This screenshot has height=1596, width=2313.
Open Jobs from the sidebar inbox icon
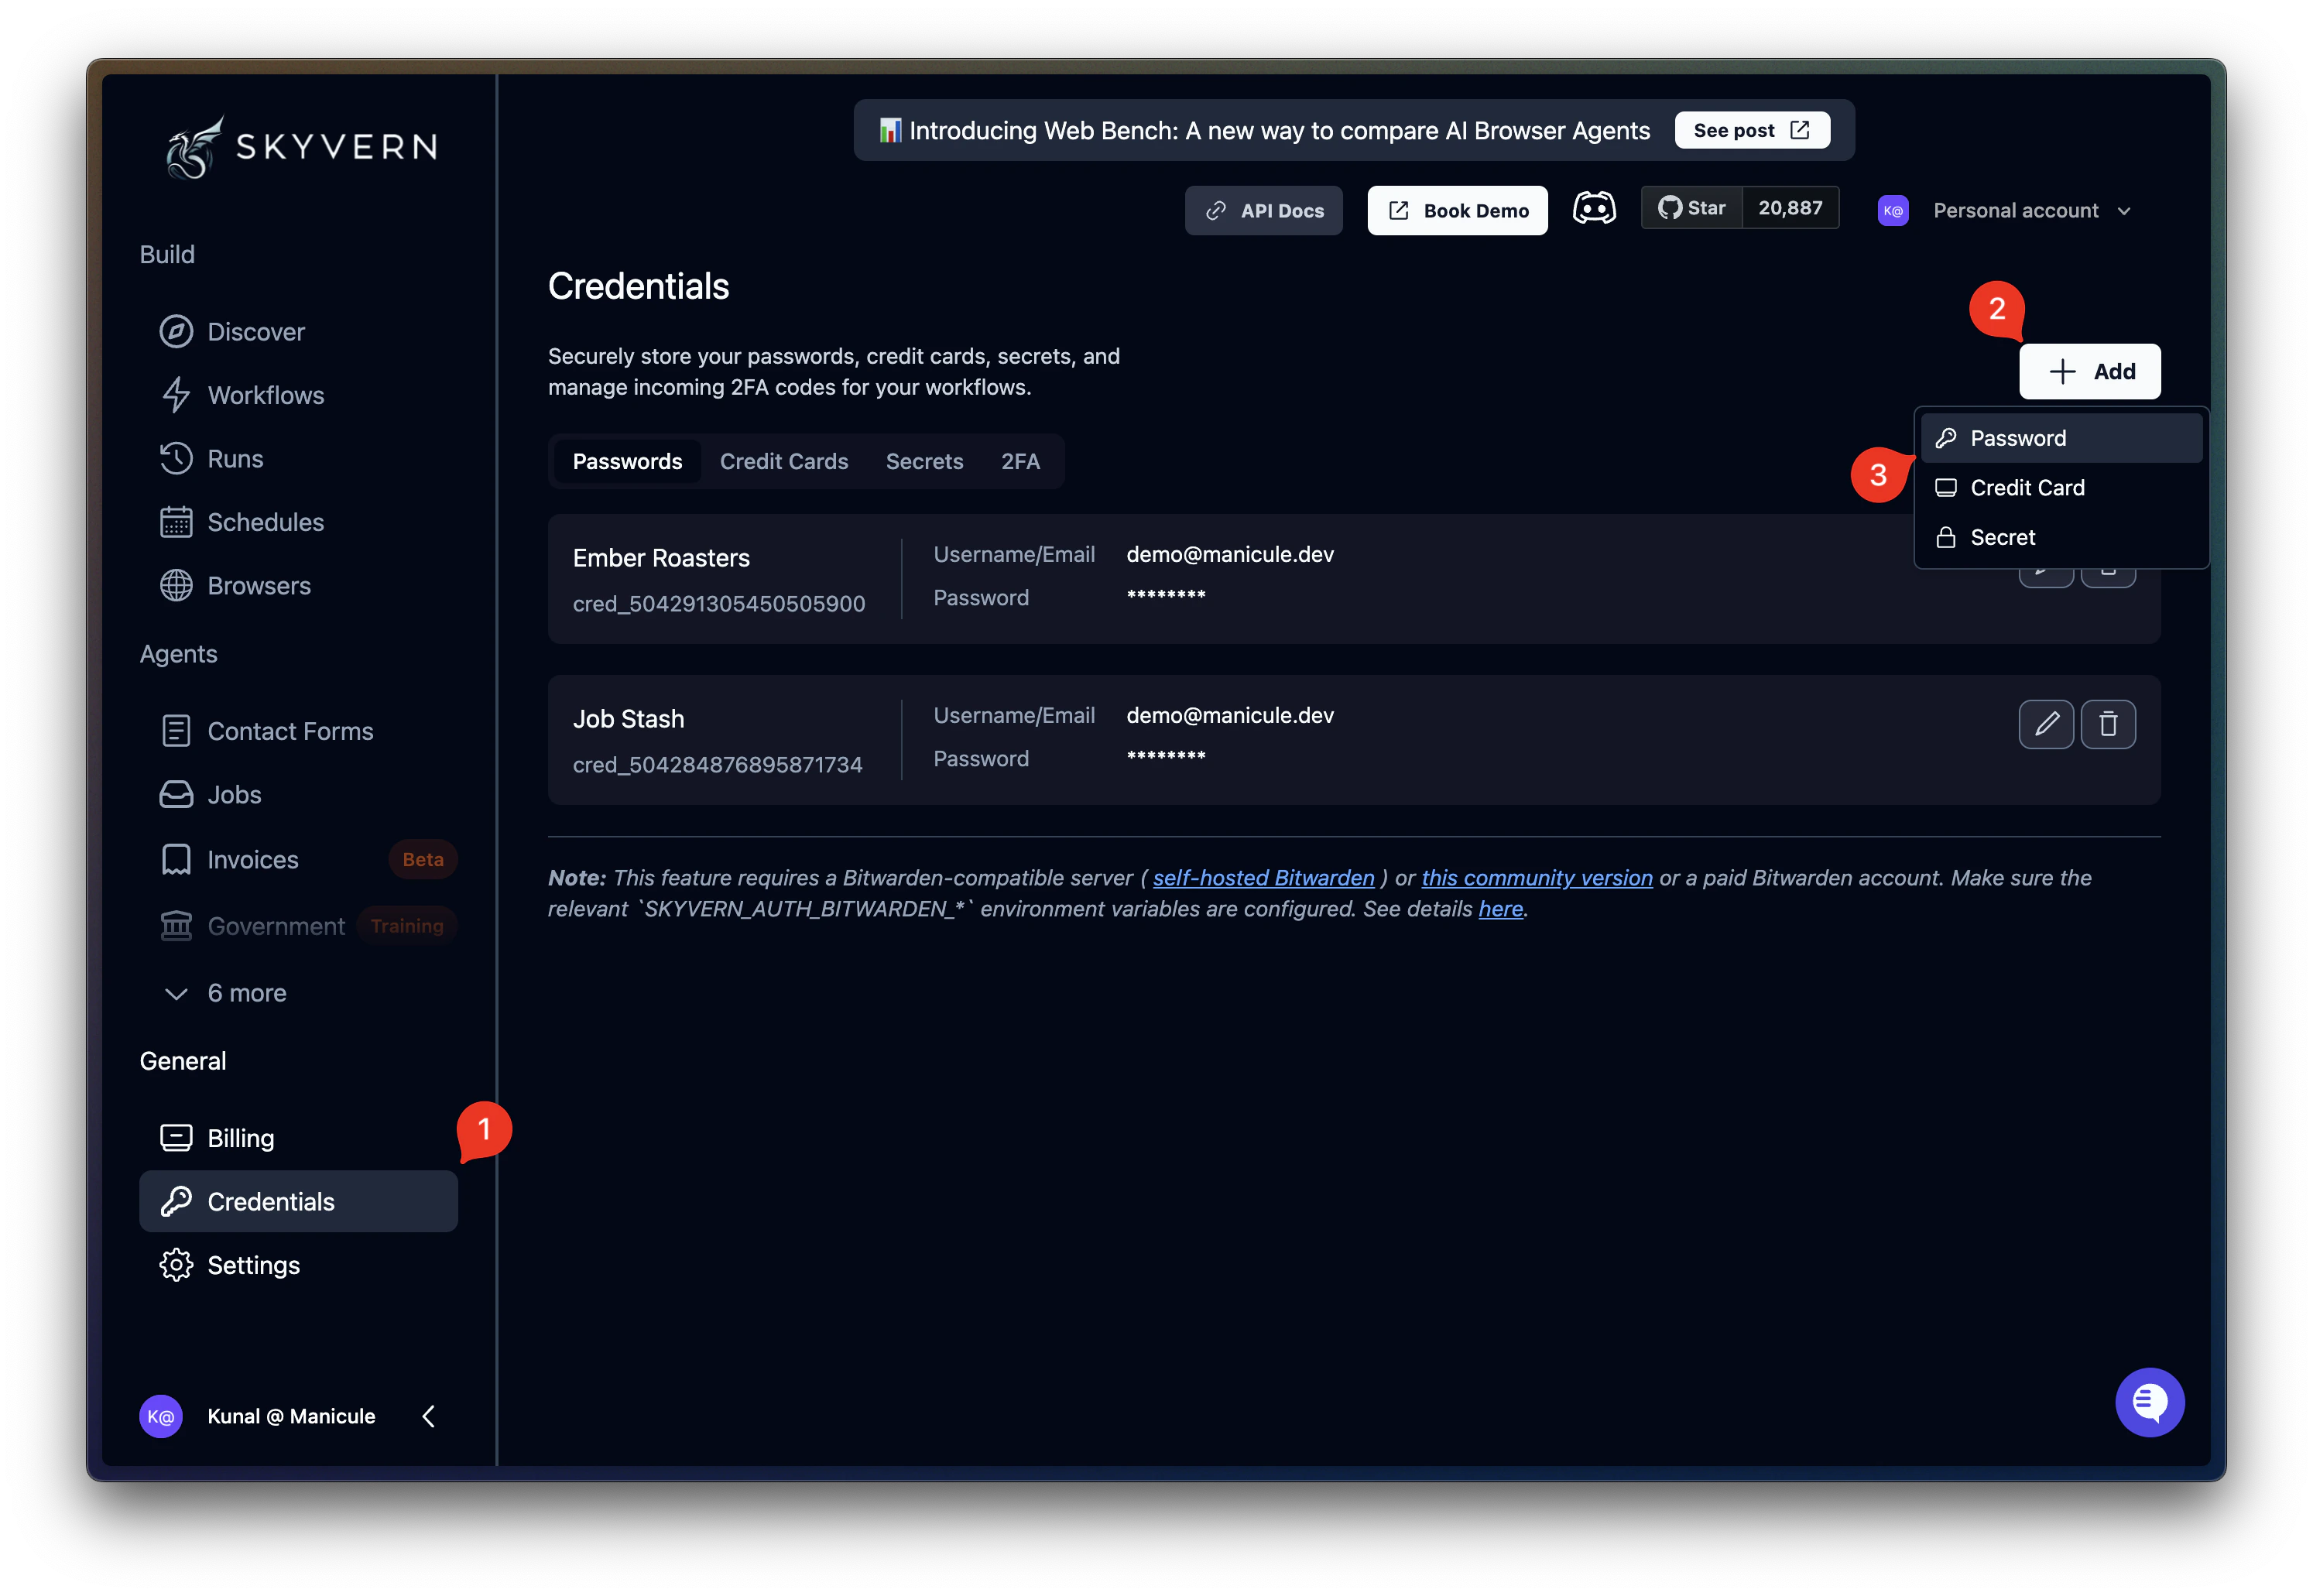pyautogui.click(x=177, y=793)
